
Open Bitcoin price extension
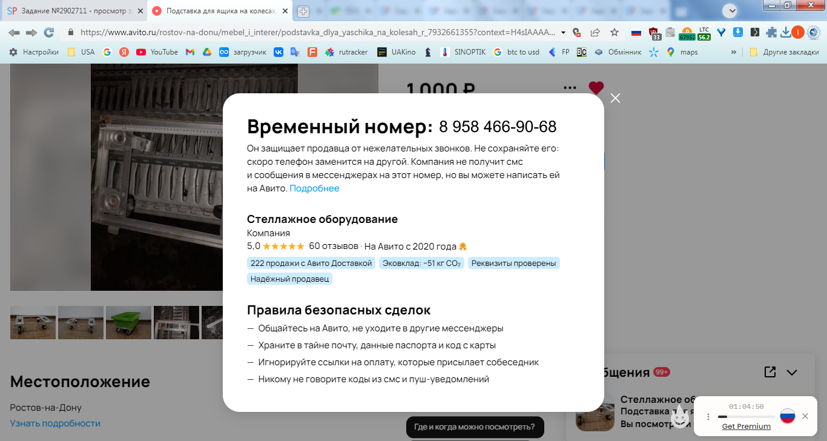click(x=687, y=33)
